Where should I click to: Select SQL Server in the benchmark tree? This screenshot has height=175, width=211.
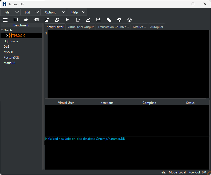click(x=11, y=41)
